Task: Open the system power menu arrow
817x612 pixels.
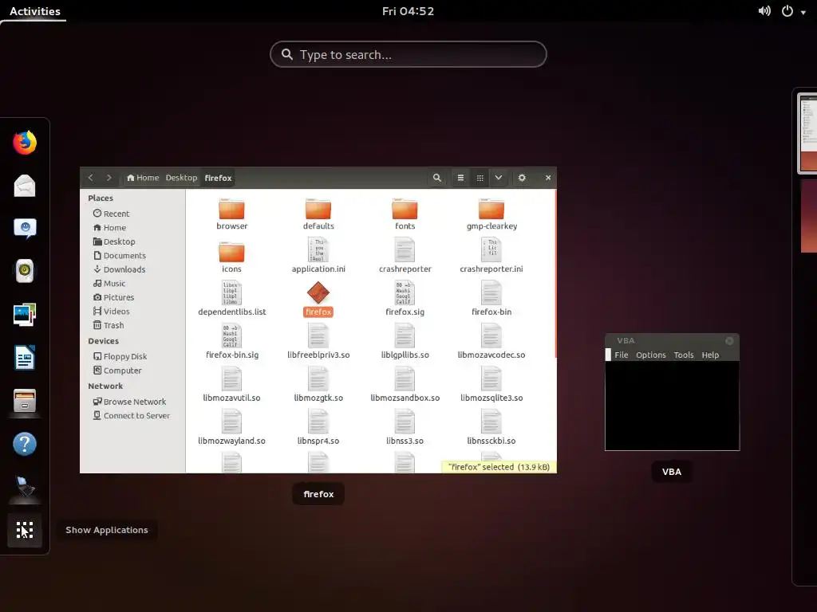Action: tap(803, 12)
